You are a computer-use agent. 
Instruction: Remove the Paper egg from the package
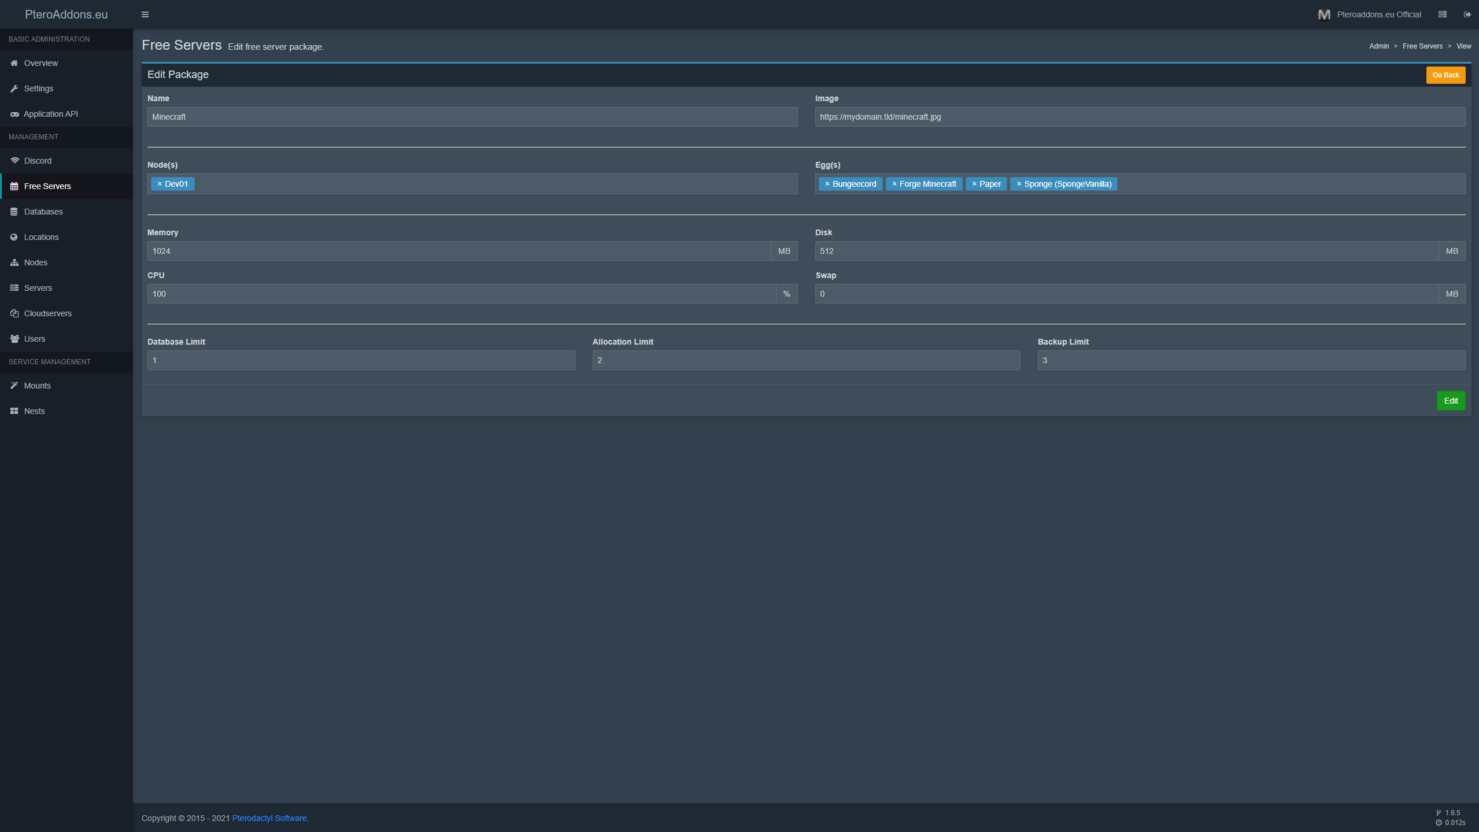(x=975, y=183)
